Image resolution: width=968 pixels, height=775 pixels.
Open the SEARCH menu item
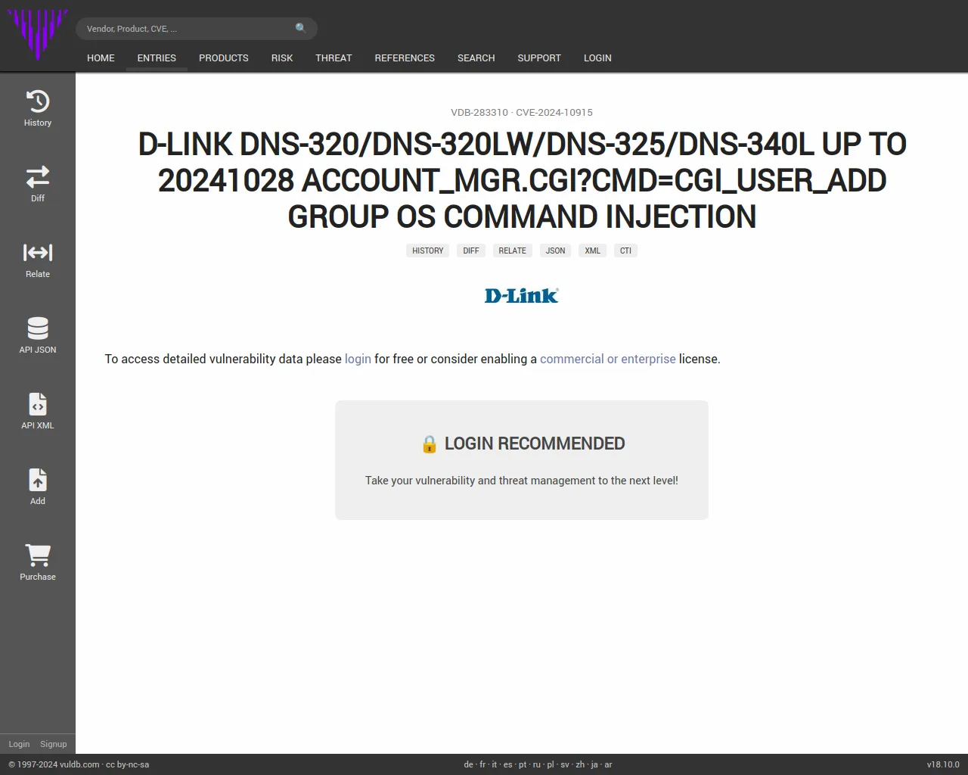click(x=476, y=58)
